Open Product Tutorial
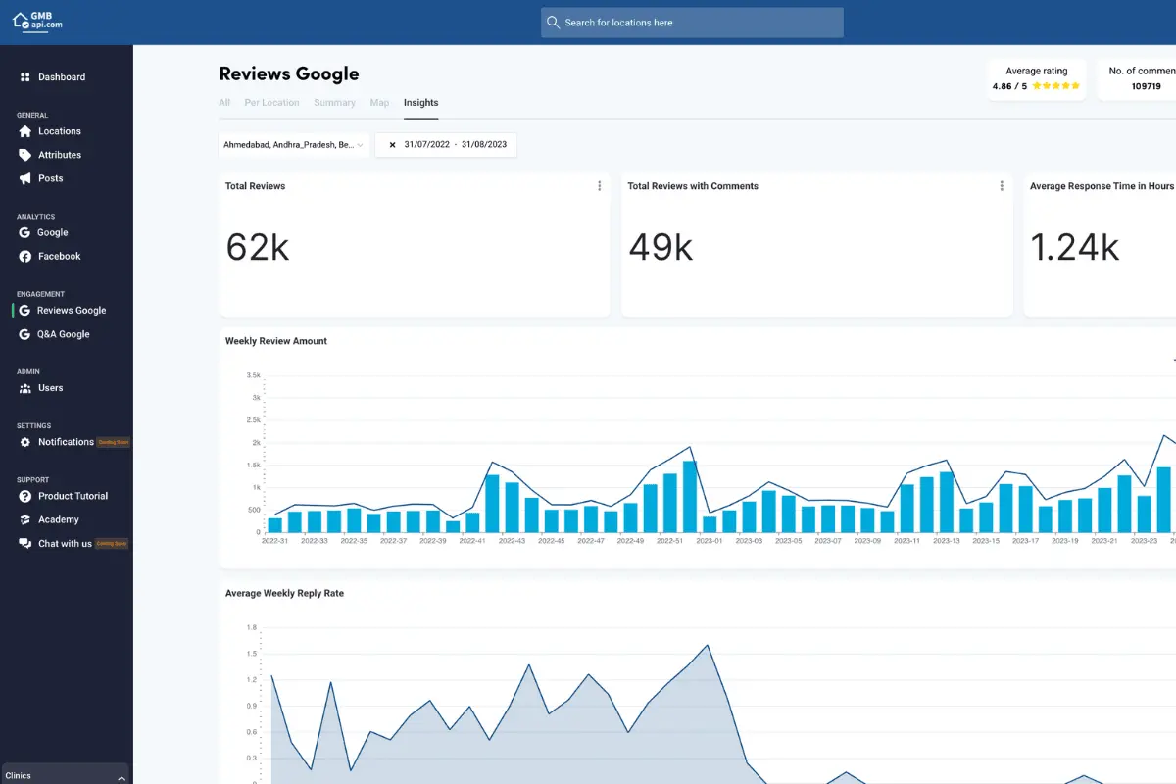This screenshot has height=784, width=1176. click(73, 496)
